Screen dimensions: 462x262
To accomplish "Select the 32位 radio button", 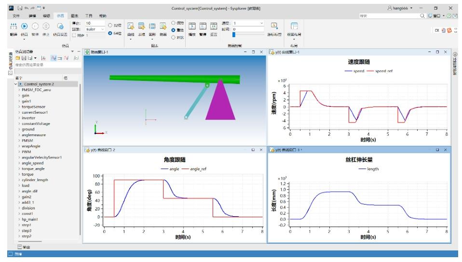I will click(110, 26).
